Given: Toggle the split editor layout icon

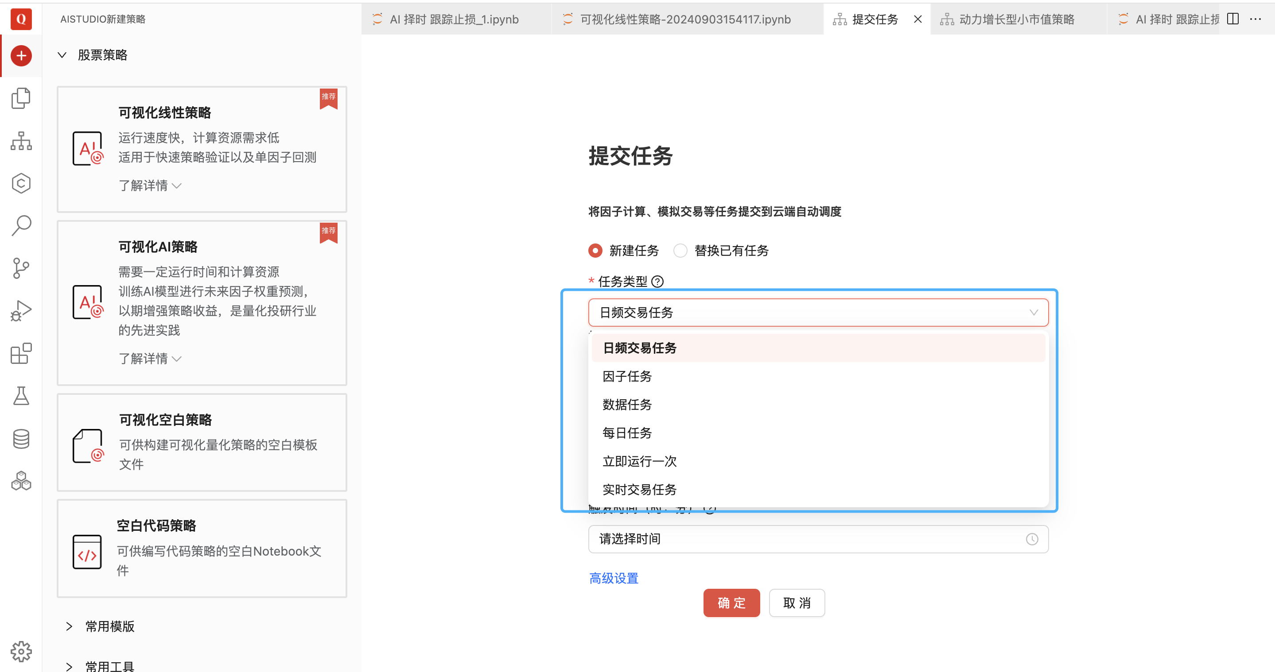Looking at the screenshot, I should tap(1232, 19).
